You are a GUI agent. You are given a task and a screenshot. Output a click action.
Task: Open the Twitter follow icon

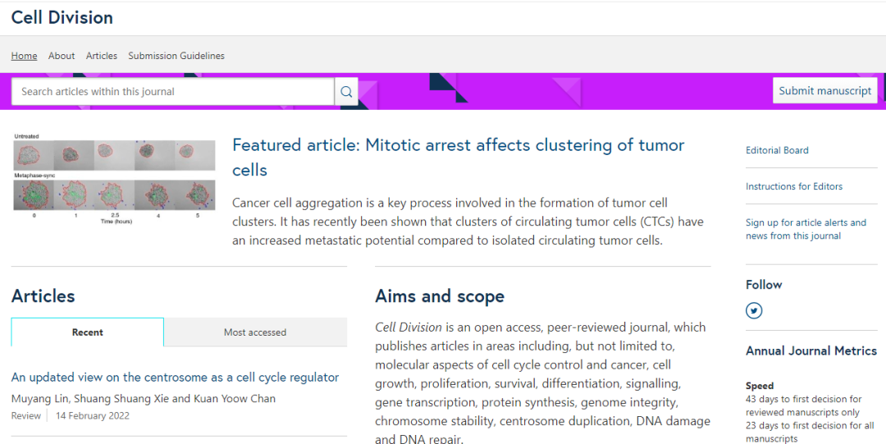[754, 310]
